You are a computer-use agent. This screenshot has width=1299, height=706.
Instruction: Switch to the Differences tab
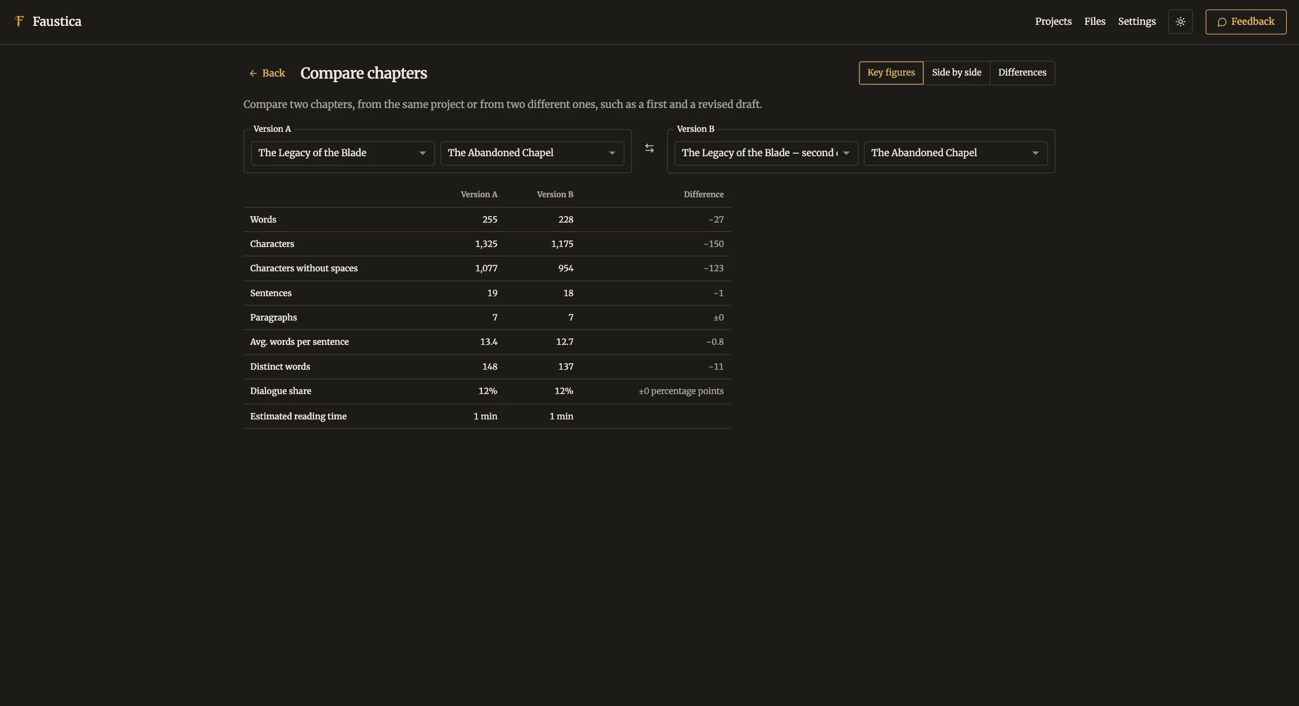click(x=1022, y=73)
